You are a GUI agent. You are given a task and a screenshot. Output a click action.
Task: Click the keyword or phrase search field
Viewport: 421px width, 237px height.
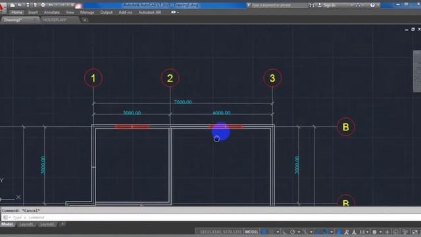click(279, 5)
